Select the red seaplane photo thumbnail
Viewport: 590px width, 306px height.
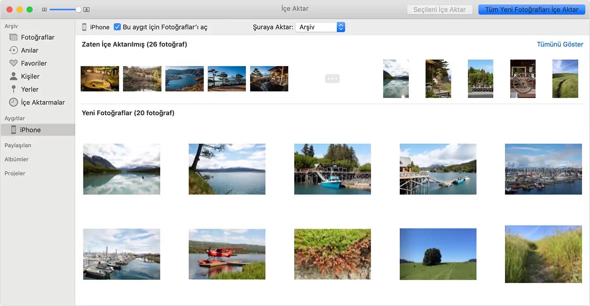227,254
